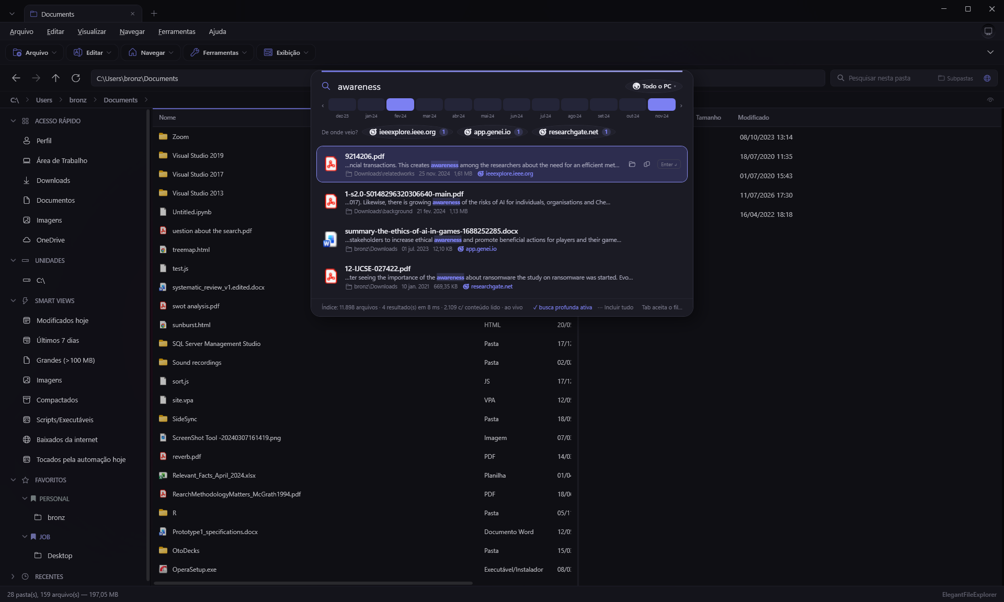Open Arquivo in the menu bar

[x=21, y=32]
